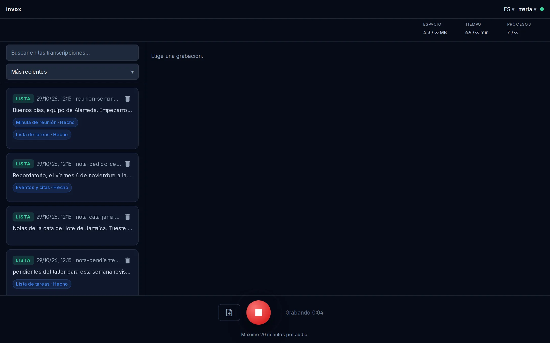Click the Grabando 0:04 timer text

click(x=304, y=313)
